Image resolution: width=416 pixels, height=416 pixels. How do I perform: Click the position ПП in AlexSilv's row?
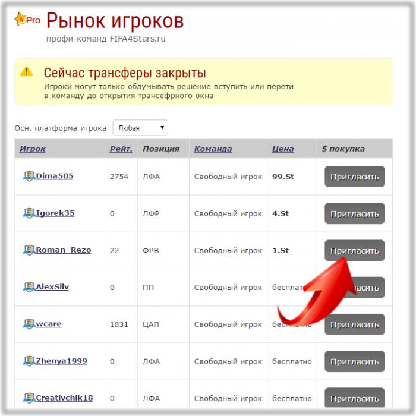pyautogui.click(x=149, y=287)
